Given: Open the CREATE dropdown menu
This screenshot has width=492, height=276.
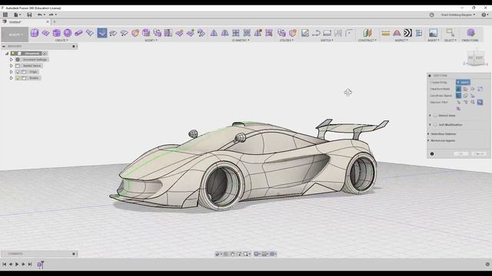Looking at the screenshot, I should tap(61, 40).
